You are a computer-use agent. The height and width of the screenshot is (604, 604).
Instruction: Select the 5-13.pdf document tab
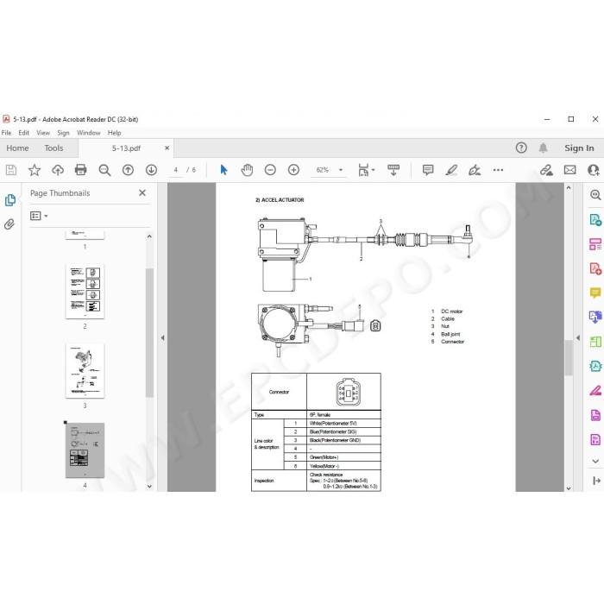(x=126, y=148)
